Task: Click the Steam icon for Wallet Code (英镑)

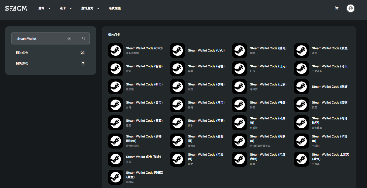Action: pos(302,105)
